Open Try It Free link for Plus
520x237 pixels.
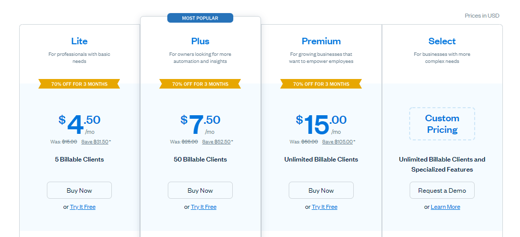[x=204, y=207]
